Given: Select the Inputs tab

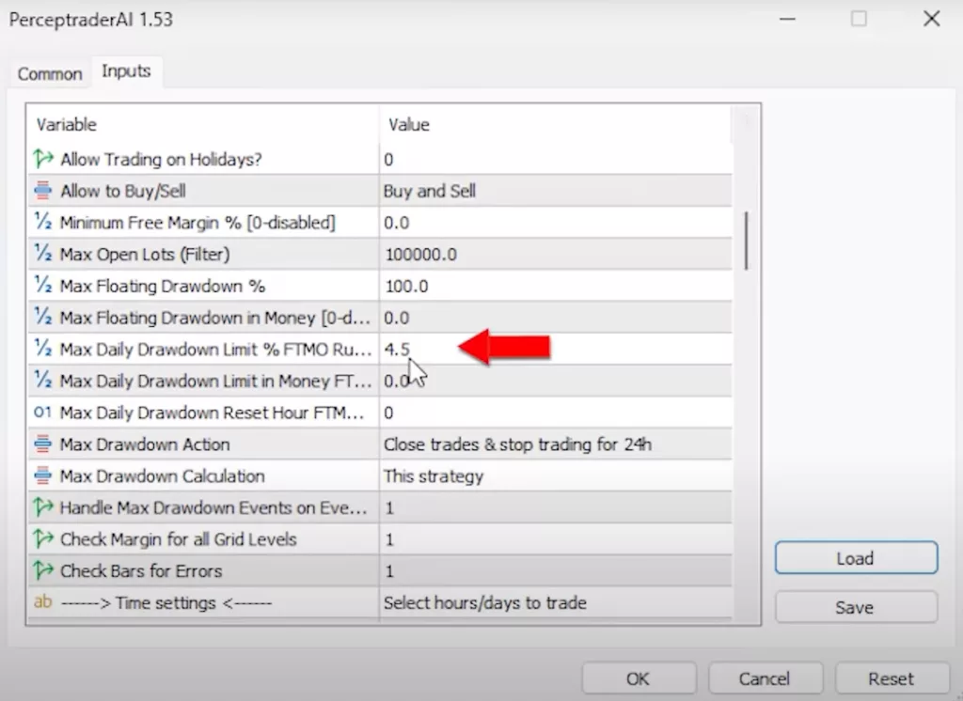Looking at the screenshot, I should click(126, 71).
